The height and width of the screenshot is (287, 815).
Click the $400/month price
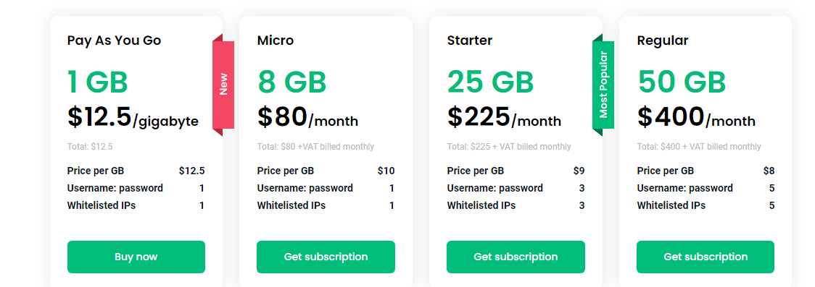tap(697, 116)
